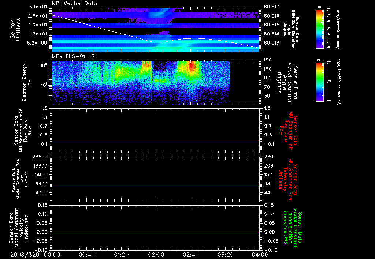Screen dimensions: 375x259
Task: Click the 2.5e+01 sector tick value
Action: pos(38,16)
